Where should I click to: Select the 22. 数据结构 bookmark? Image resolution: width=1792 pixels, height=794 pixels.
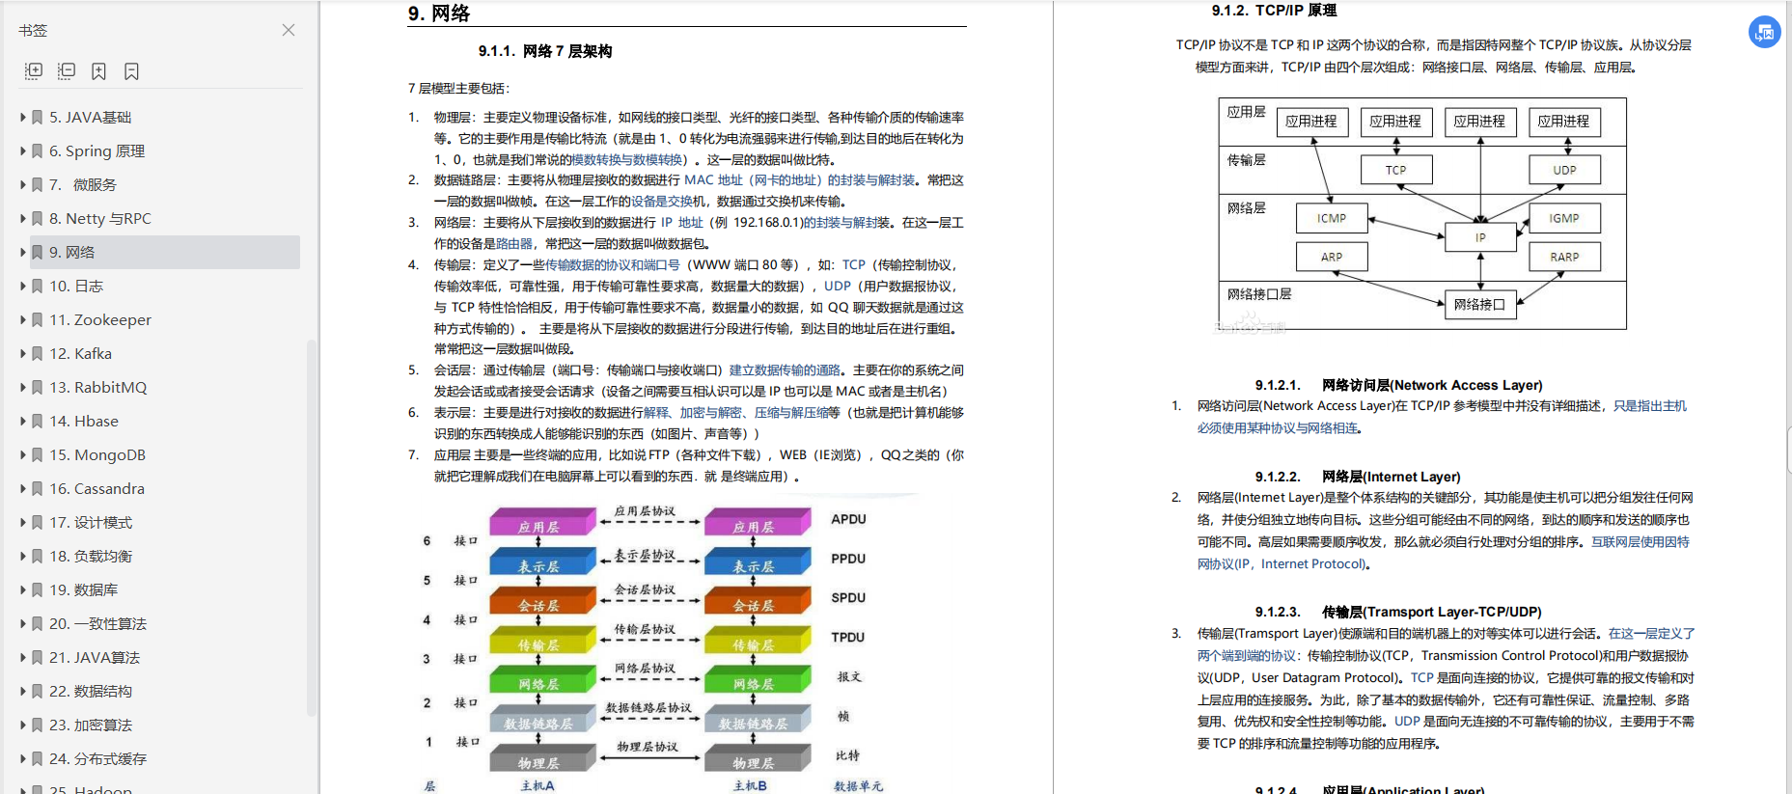pyautogui.click(x=91, y=691)
